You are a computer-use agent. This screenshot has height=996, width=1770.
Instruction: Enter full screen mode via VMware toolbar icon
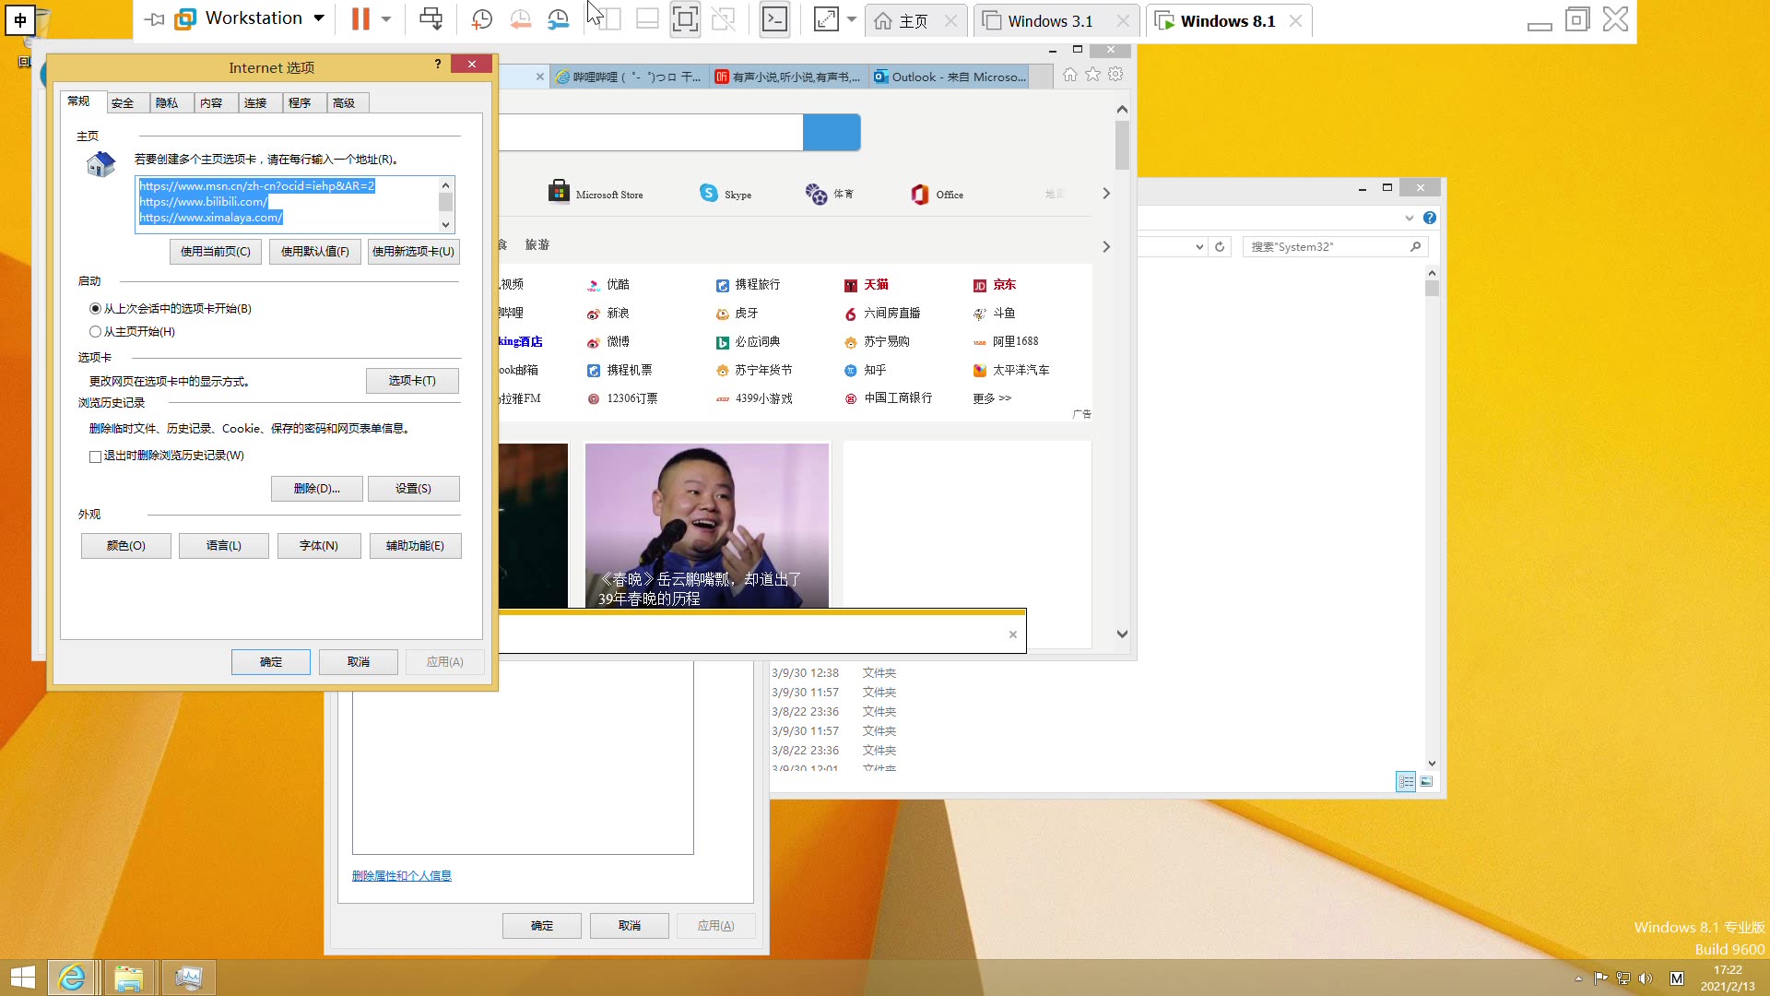coord(684,18)
